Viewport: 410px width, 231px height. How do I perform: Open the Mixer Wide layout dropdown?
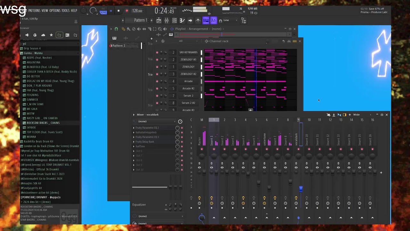(362, 115)
